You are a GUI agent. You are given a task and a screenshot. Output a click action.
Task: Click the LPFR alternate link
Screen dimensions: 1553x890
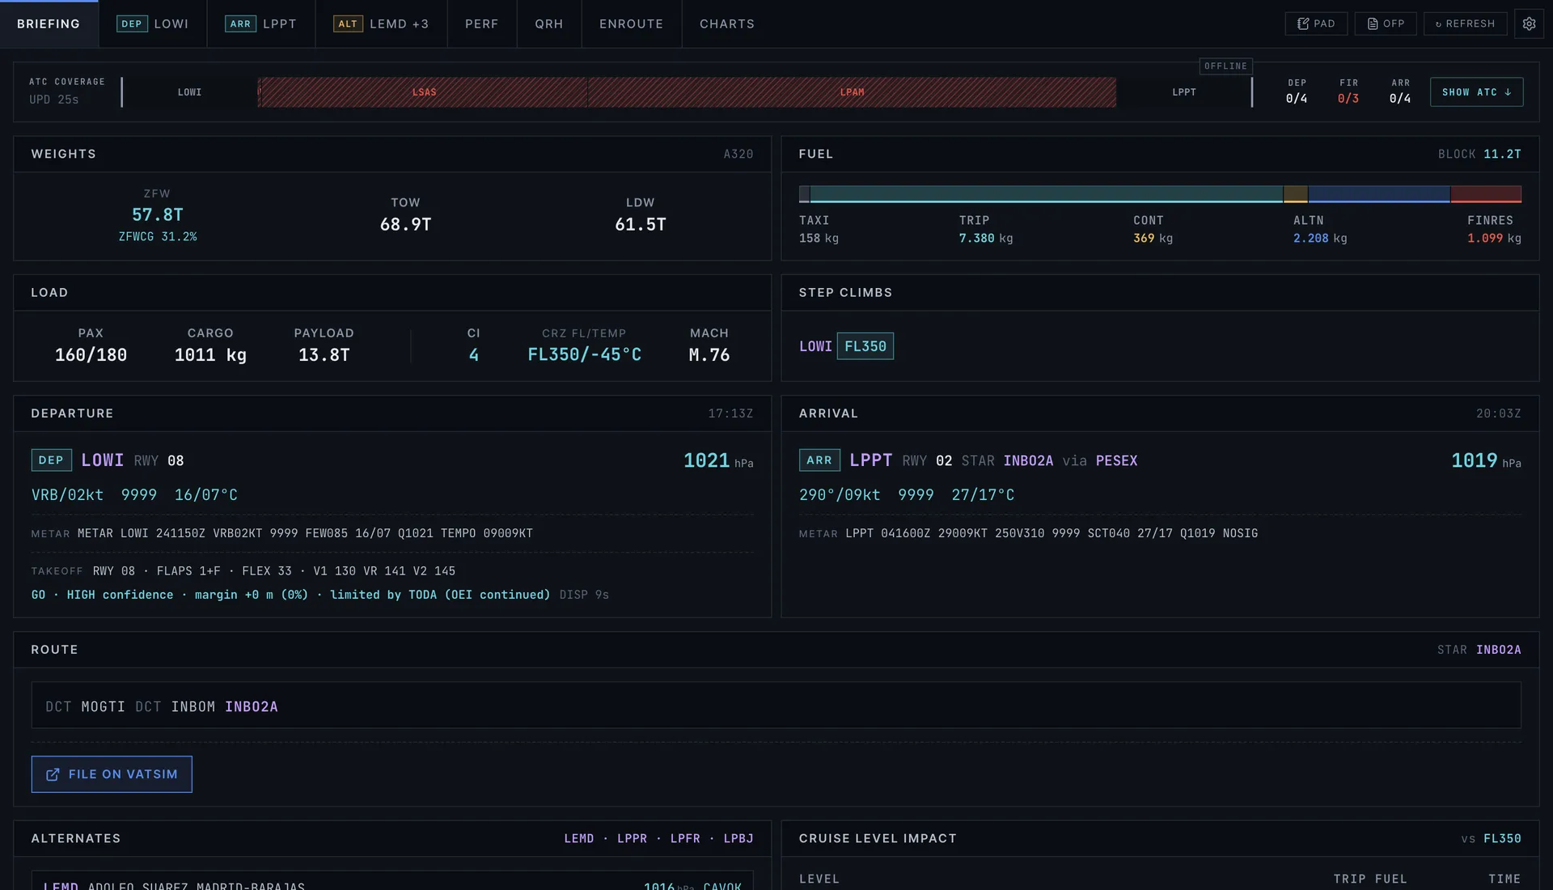tap(685, 838)
